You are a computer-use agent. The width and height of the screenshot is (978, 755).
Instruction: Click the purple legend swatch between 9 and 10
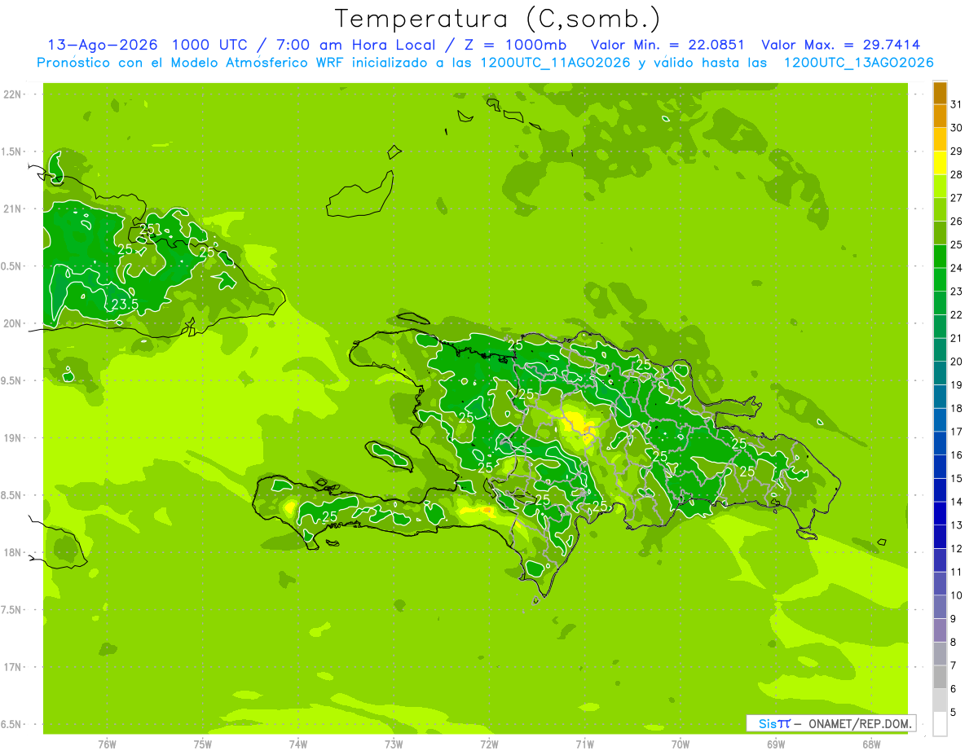tap(940, 607)
